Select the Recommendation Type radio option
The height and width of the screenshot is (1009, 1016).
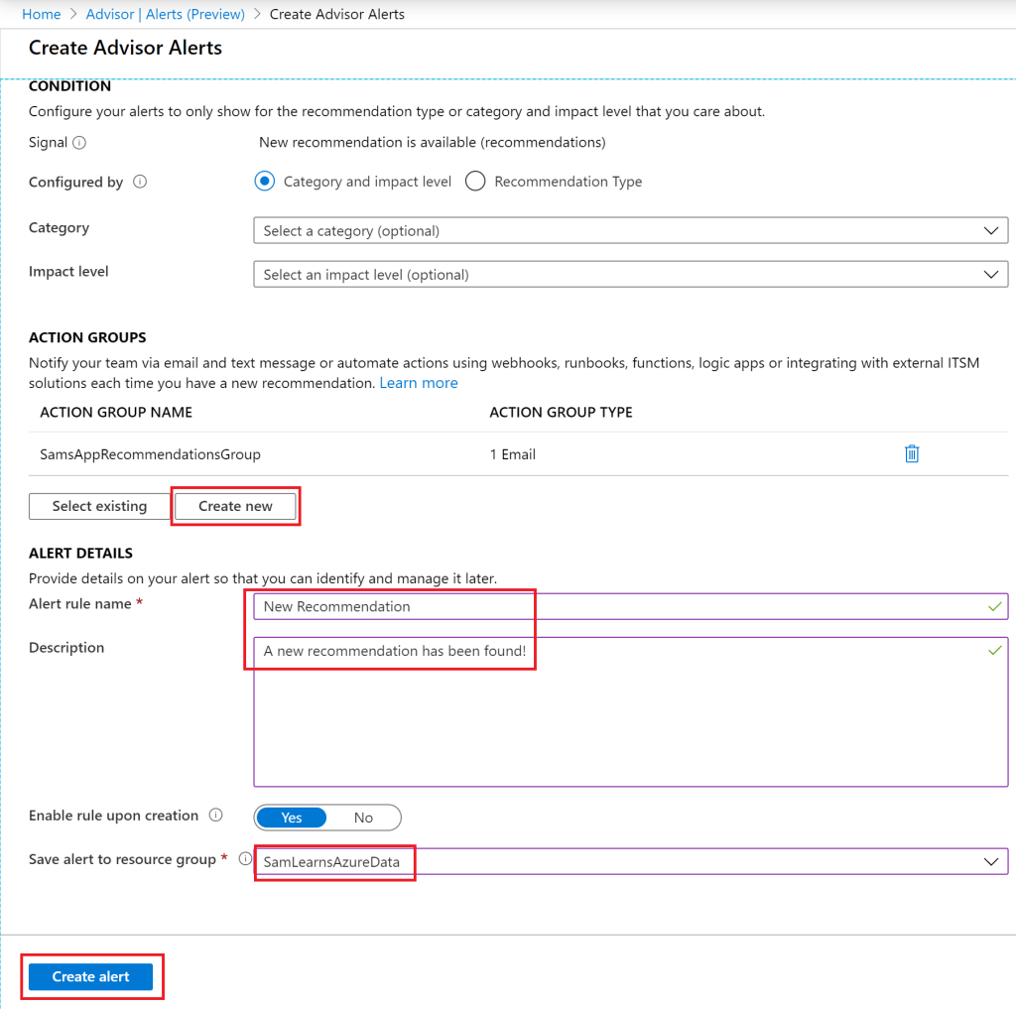475,182
